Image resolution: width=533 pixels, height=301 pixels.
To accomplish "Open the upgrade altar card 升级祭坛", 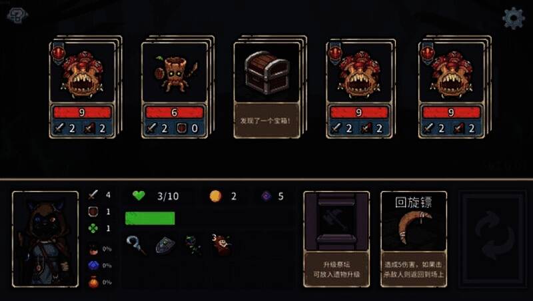I will pos(336,239).
